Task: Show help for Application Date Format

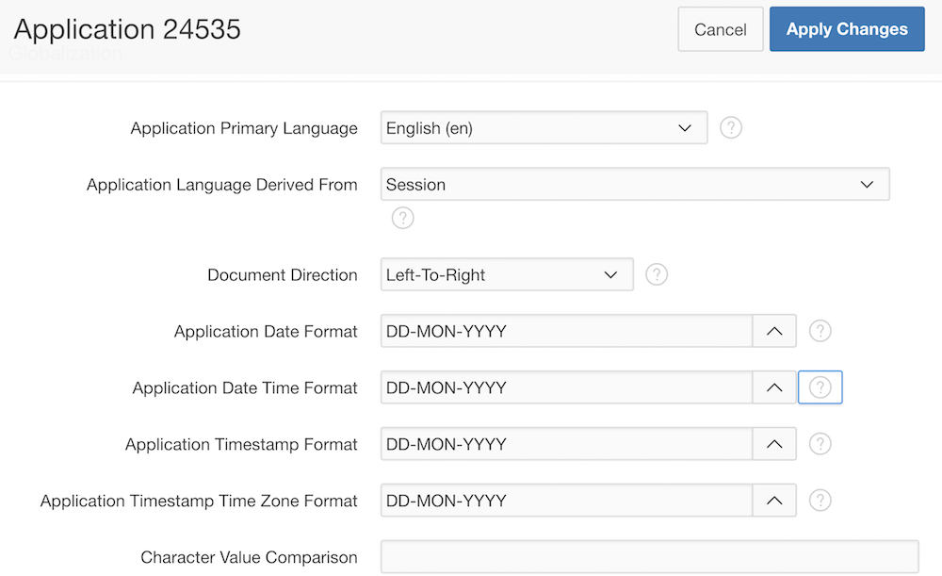Action: click(820, 331)
